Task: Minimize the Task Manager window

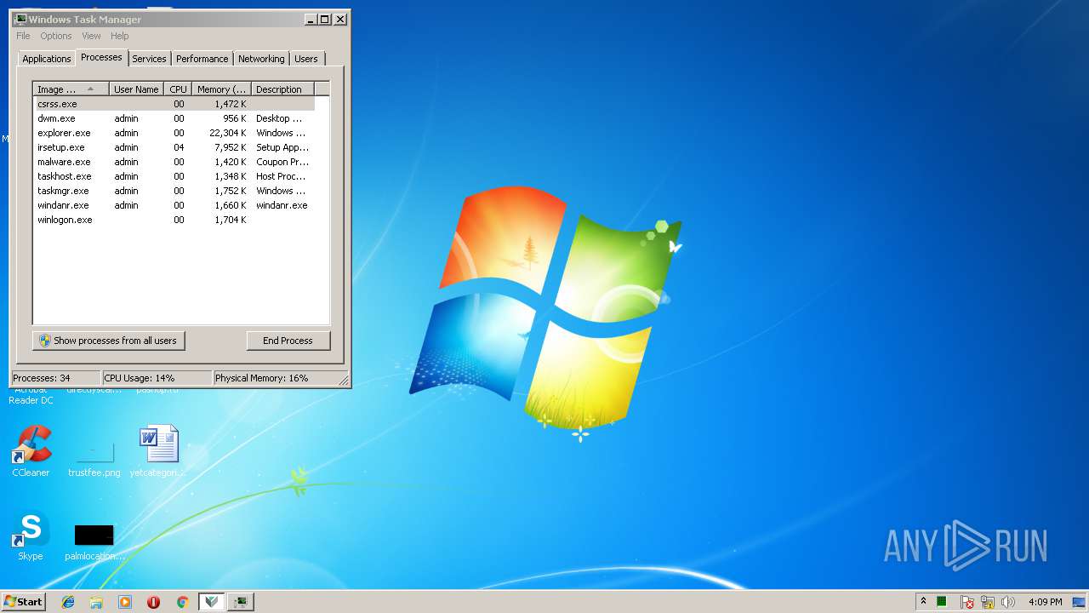Action: click(311, 19)
